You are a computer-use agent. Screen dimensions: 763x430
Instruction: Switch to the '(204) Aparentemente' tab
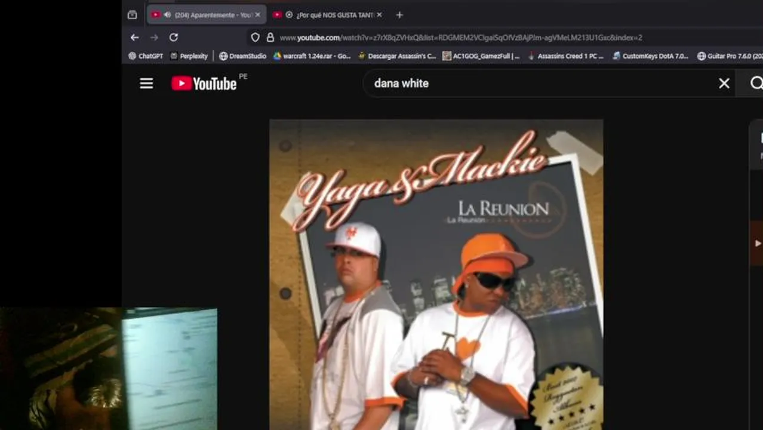click(x=207, y=15)
